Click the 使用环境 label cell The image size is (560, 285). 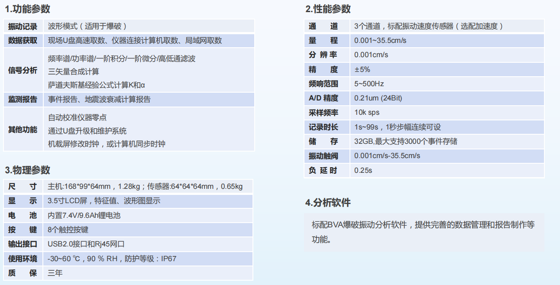(23, 259)
